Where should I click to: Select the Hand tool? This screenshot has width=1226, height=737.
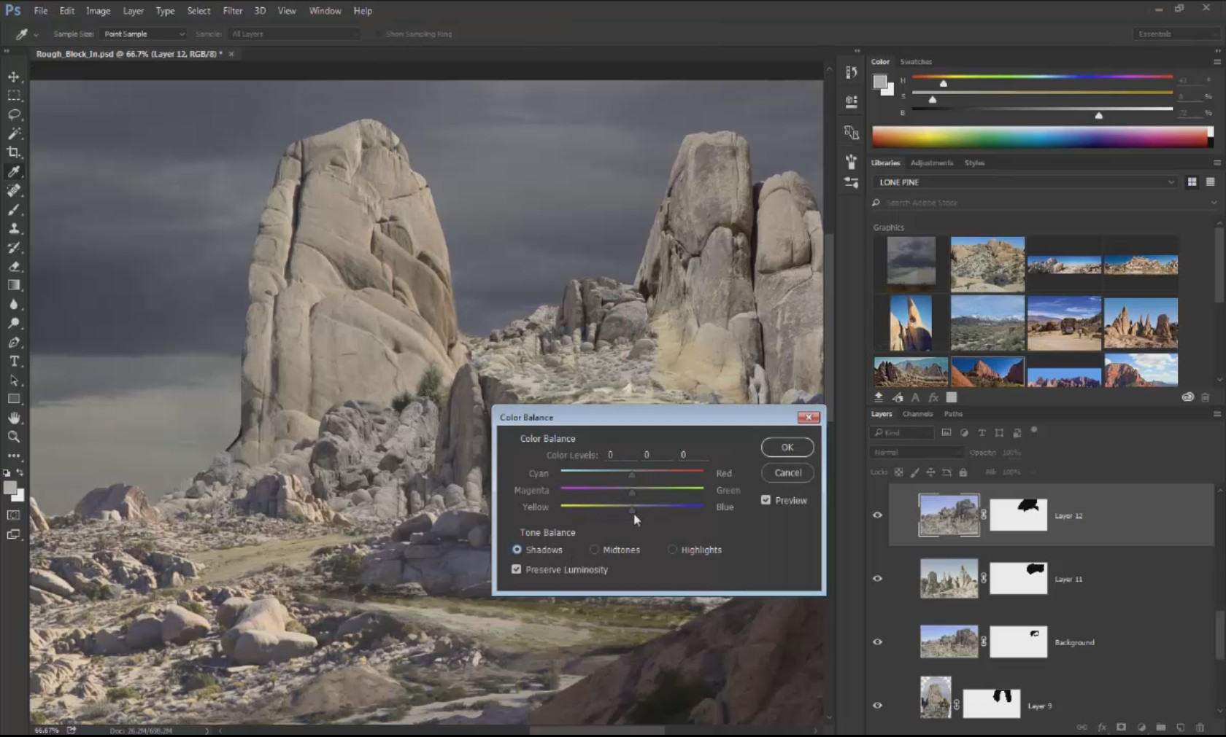click(14, 418)
